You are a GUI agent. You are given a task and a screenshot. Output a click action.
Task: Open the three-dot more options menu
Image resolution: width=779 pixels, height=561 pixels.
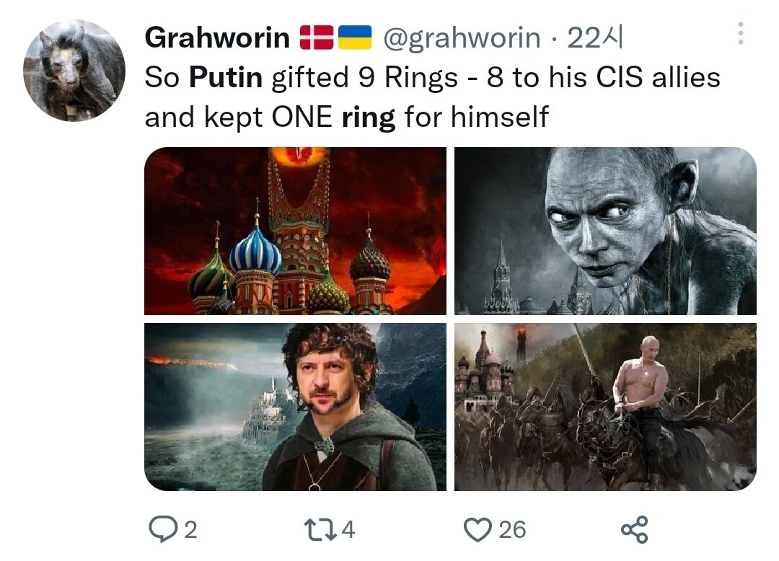coord(740,34)
